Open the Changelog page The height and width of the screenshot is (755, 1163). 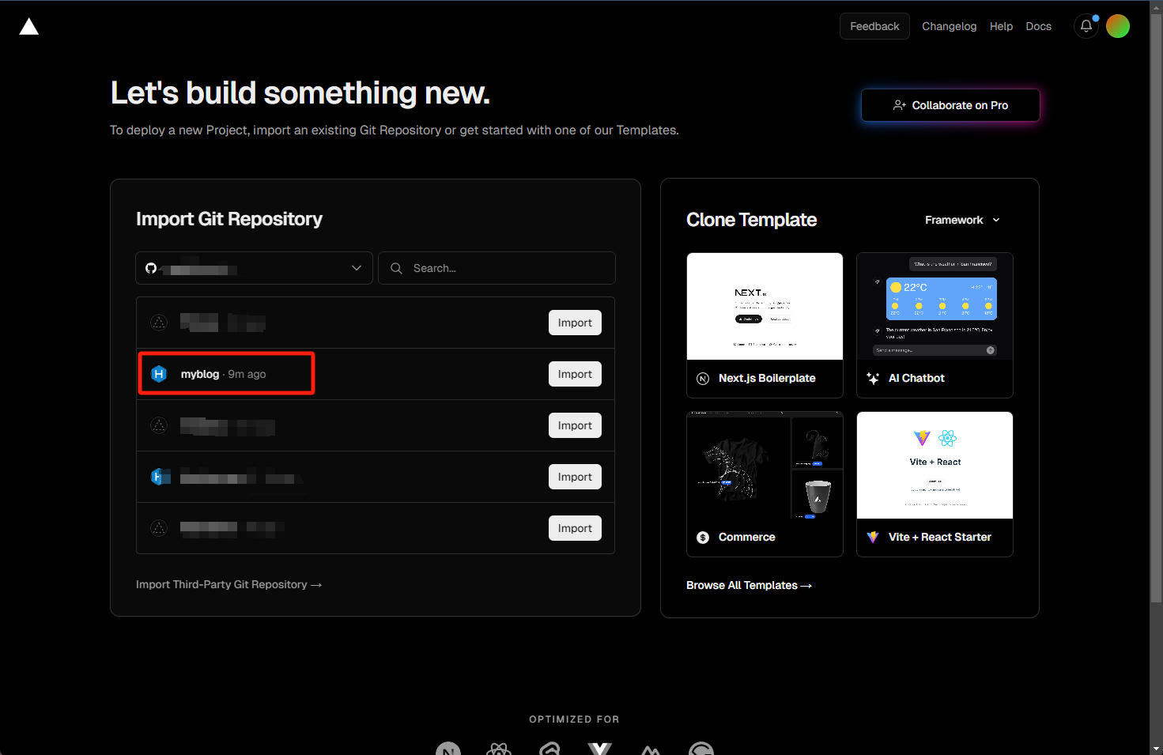pos(949,26)
